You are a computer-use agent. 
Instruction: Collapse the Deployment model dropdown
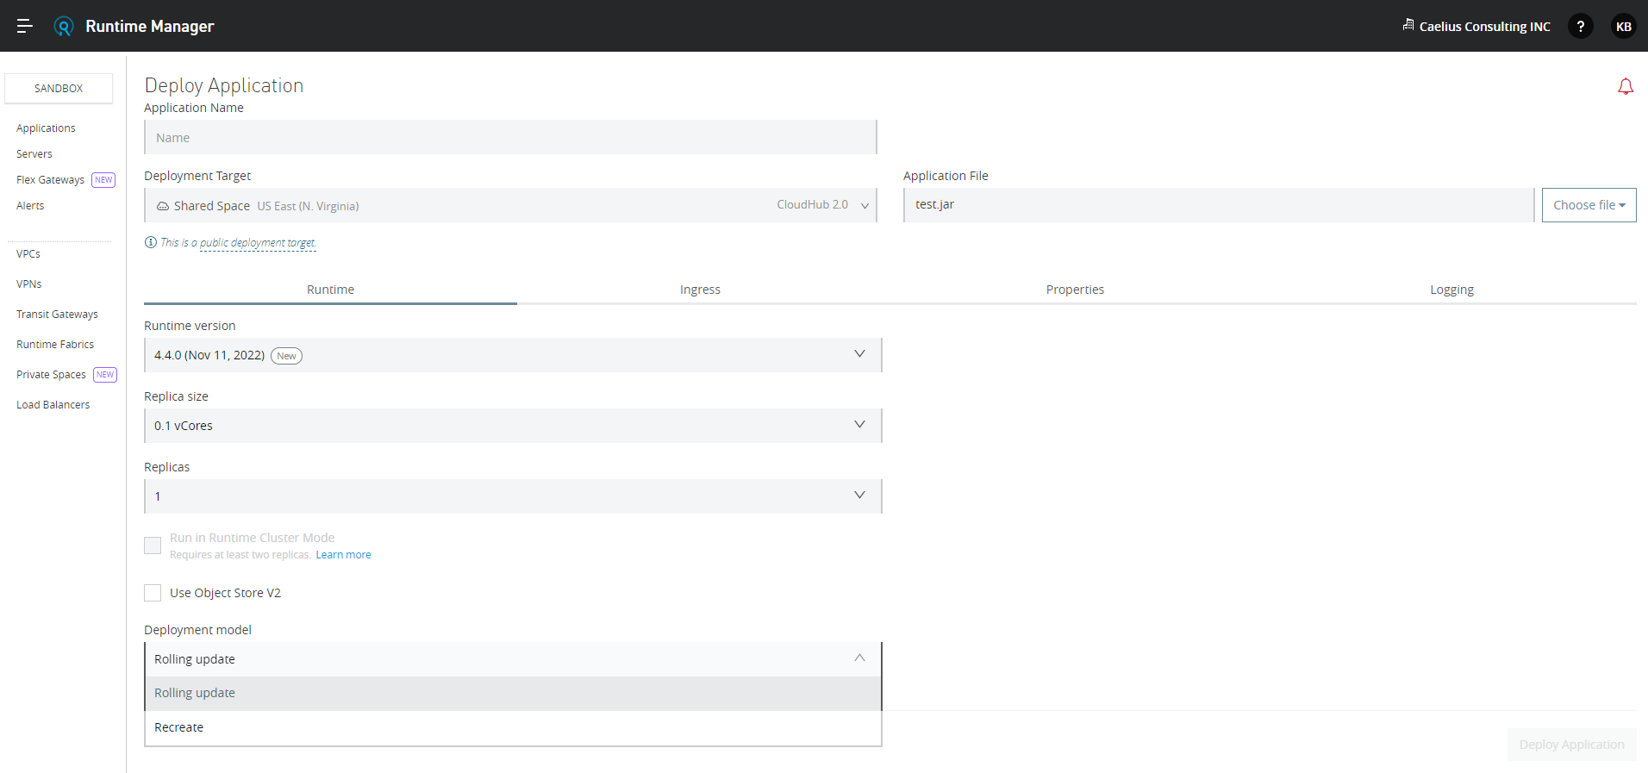(513, 659)
